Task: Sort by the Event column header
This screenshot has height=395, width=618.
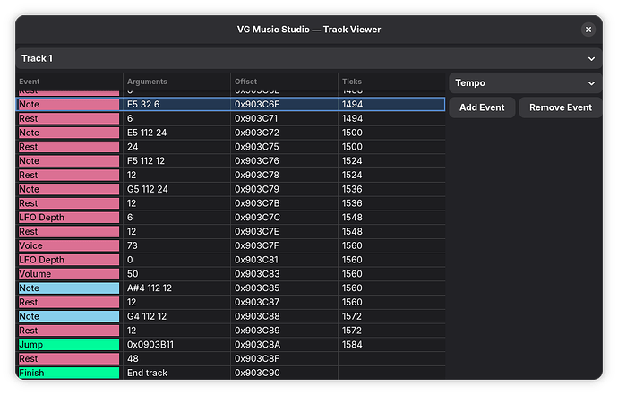Action: tap(69, 82)
